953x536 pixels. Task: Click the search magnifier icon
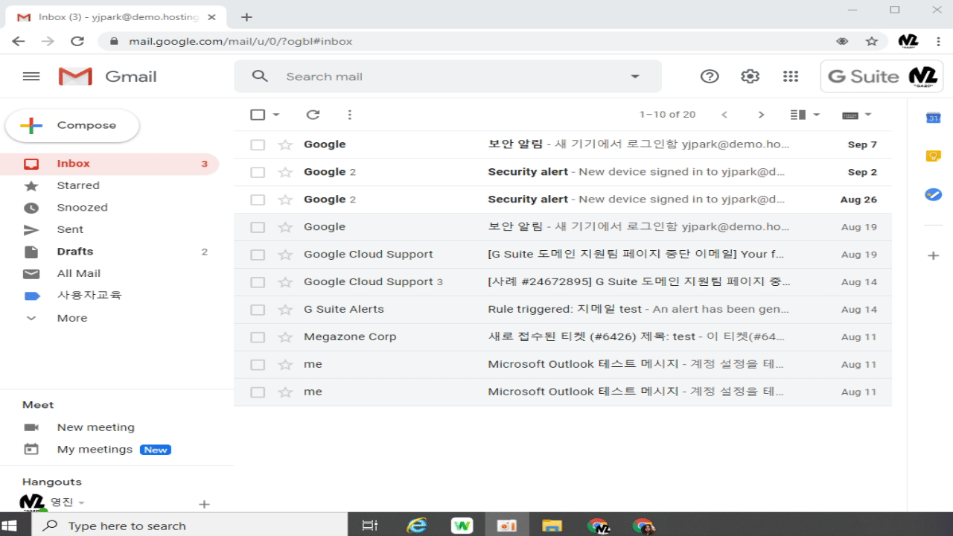(x=260, y=76)
